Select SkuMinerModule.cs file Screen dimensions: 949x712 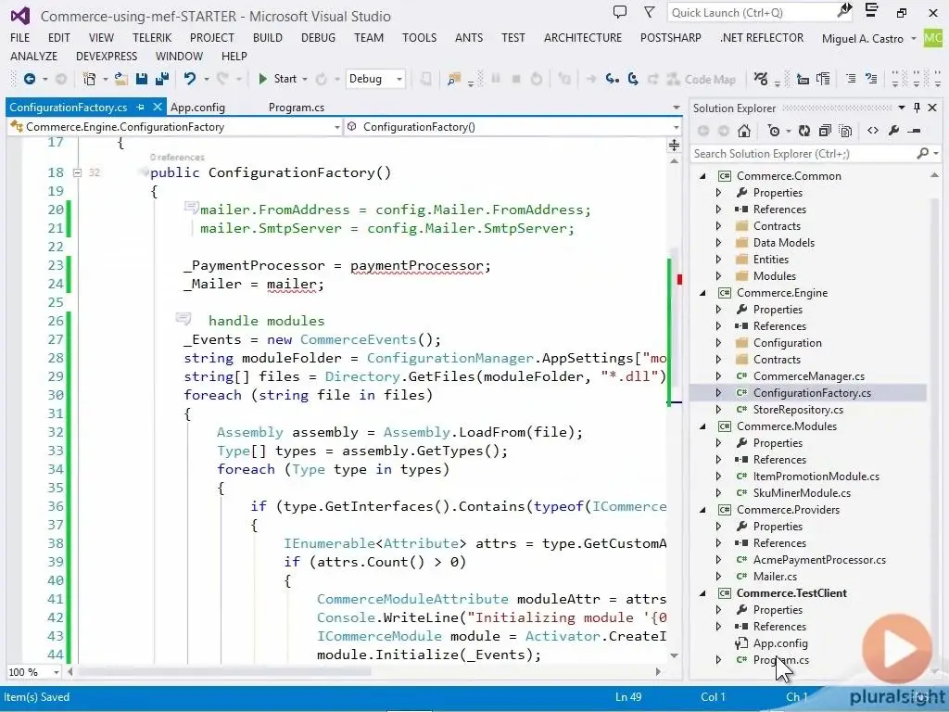coord(802,493)
